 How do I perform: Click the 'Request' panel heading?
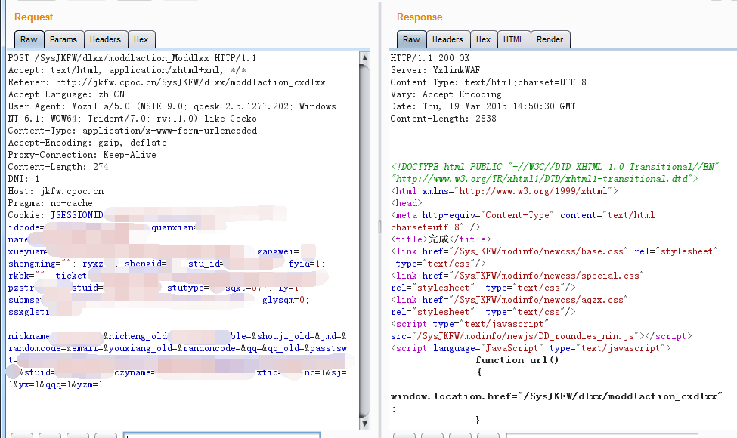[x=33, y=17]
